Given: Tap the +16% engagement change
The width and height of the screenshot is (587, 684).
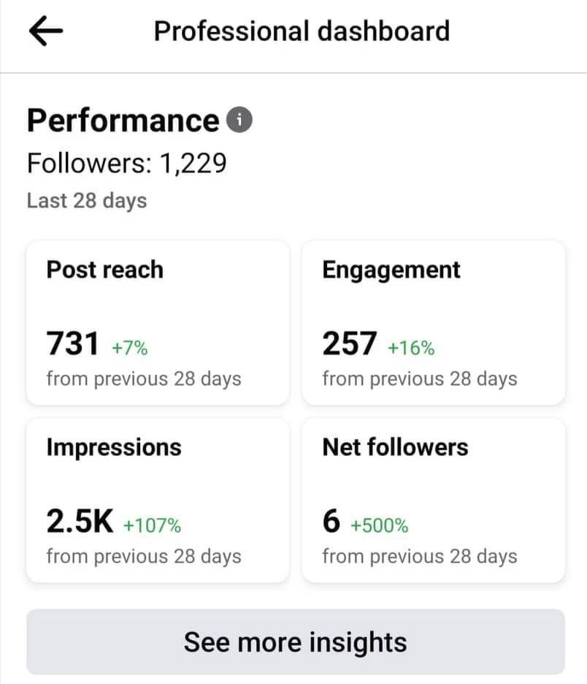Looking at the screenshot, I should pos(411,349).
